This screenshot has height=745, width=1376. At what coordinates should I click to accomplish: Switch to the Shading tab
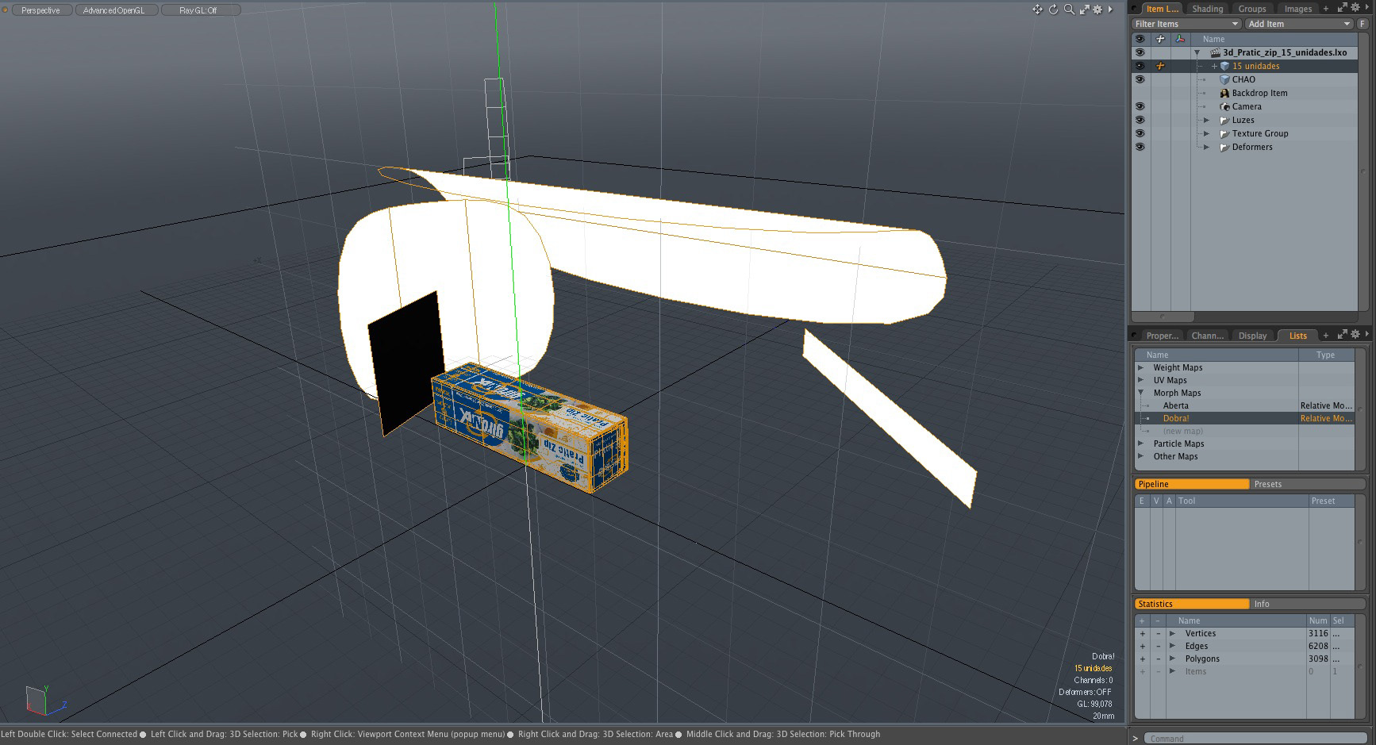pos(1207,9)
